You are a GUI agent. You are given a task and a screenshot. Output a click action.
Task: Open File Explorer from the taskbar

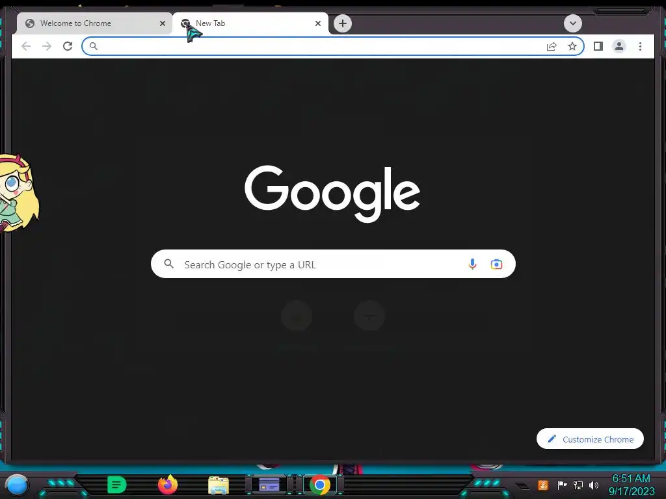pyautogui.click(x=219, y=485)
